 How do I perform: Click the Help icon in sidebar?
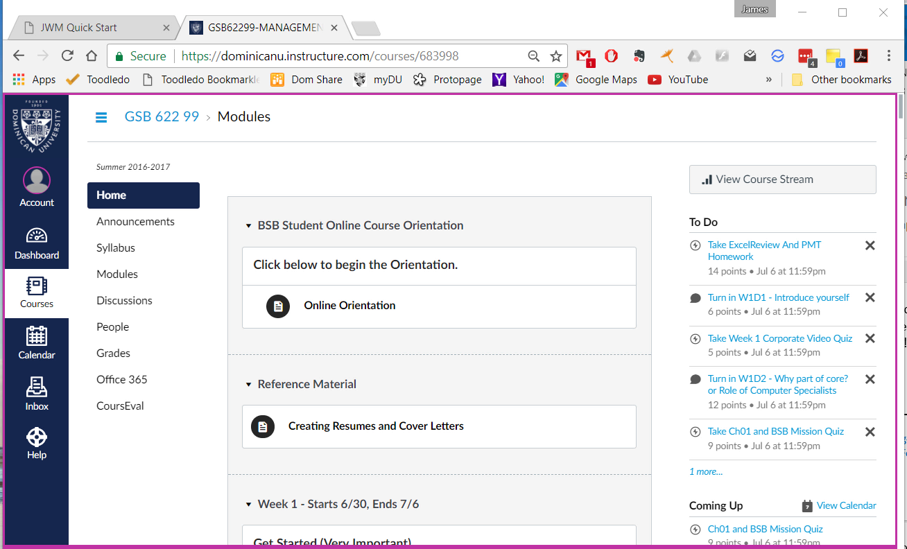[37, 444]
